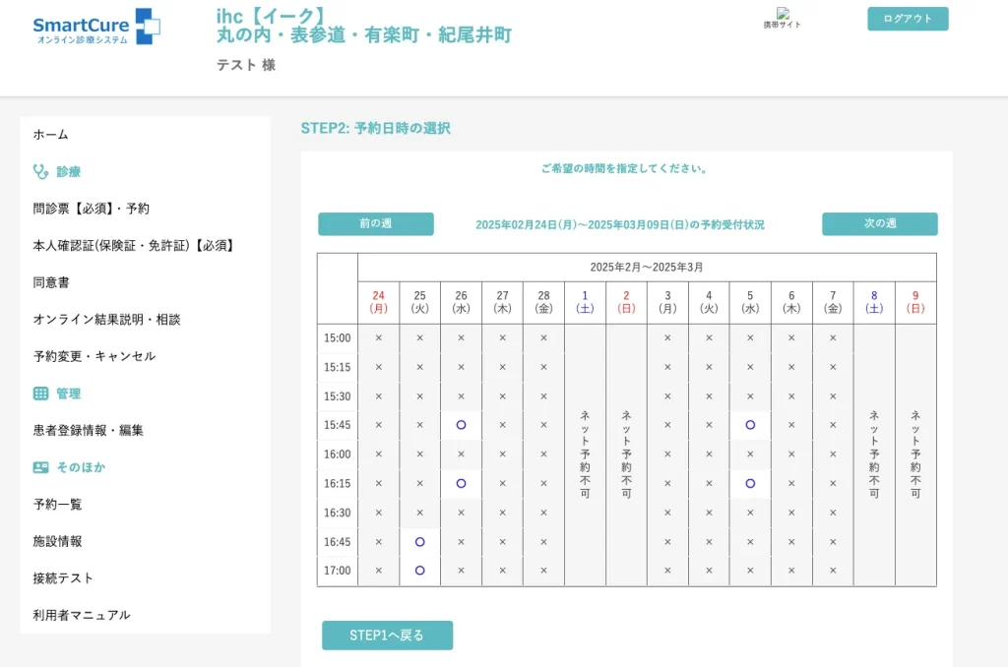Pick the 16:15 circle on 5 (水)
Image resolution: width=1008 pixels, height=667 pixels.
(750, 483)
